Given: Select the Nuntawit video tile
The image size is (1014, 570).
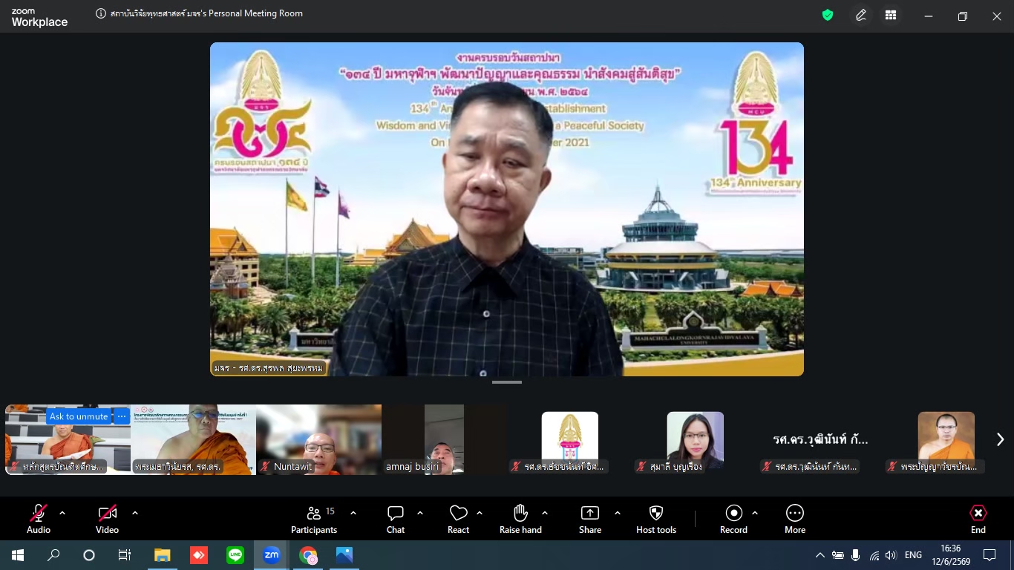Looking at the screenshot, I should 319,439.
